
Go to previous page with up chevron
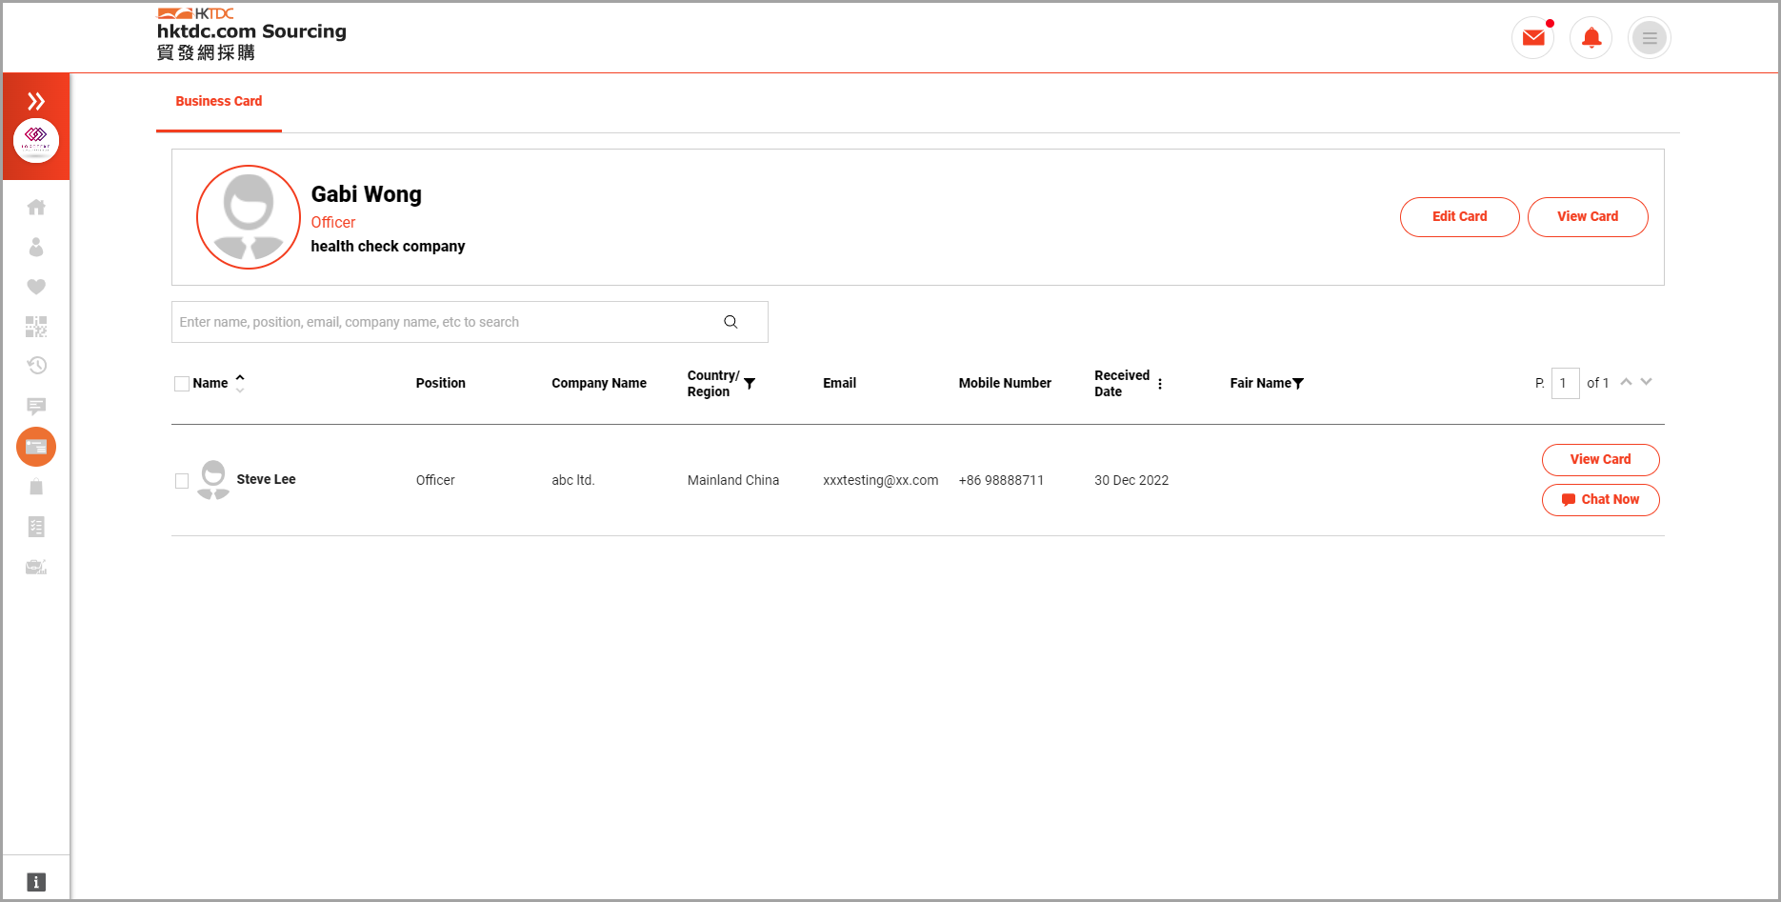[x=1627, y=382]
